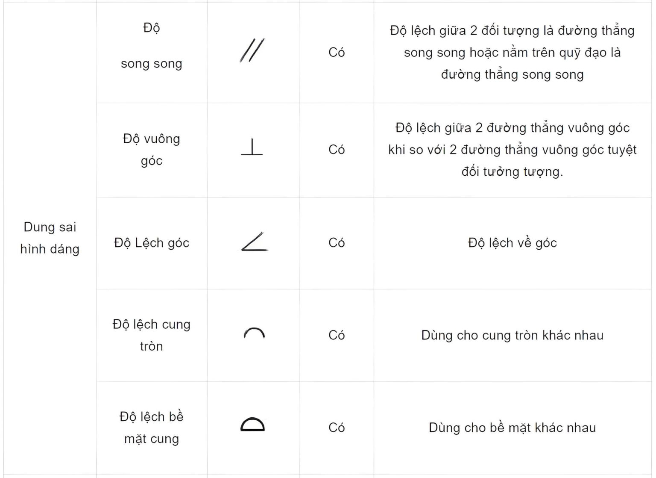Select the "Dung sai hình dáng" category cell
Screen dimensions: 656x478
click(50, 238)
